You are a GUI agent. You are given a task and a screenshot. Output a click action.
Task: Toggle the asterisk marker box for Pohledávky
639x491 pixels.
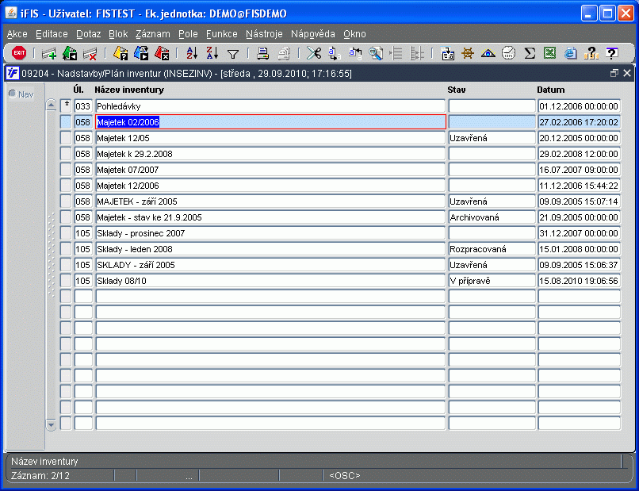66,106
